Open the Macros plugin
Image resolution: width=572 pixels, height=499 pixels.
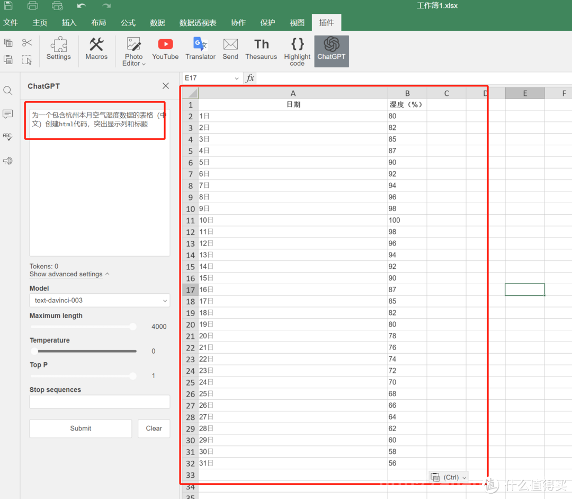pyautogui.click(x=96, y=49)
